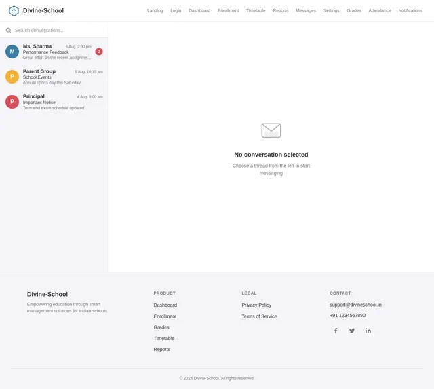This screenshot has width=434, height=389.
Task: Open Parent Group's 'School Events' thread
Action: (54, 77)
